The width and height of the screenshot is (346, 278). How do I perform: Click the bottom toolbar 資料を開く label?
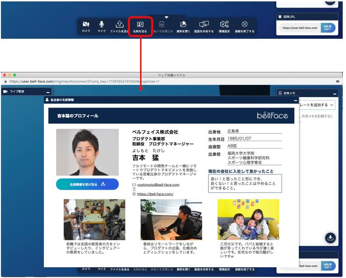point(184,269)
